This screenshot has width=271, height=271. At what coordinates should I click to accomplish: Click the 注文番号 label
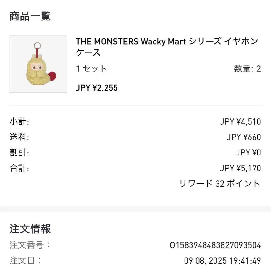[x=30, y=245]
